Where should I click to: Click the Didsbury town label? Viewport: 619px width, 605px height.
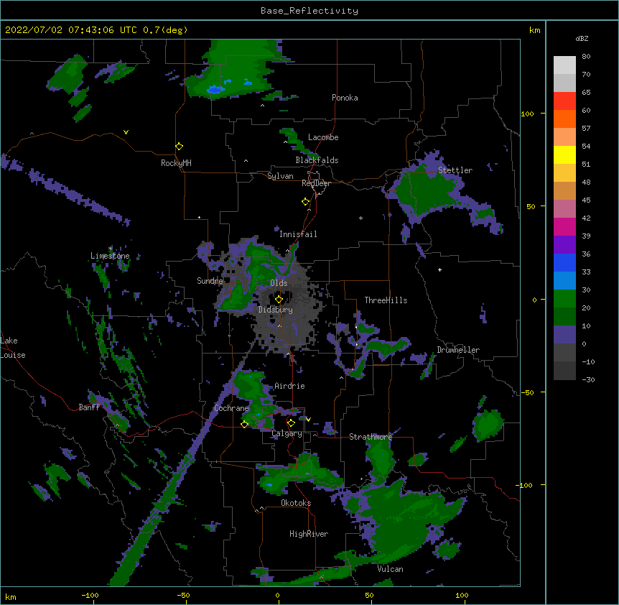coord(276,310)
